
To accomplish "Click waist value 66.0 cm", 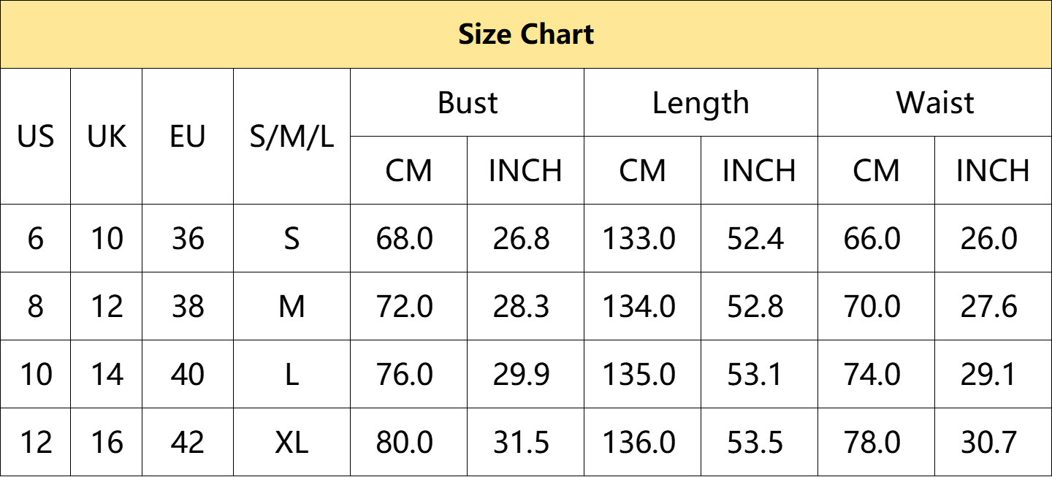I will click(x=872, y=238).
